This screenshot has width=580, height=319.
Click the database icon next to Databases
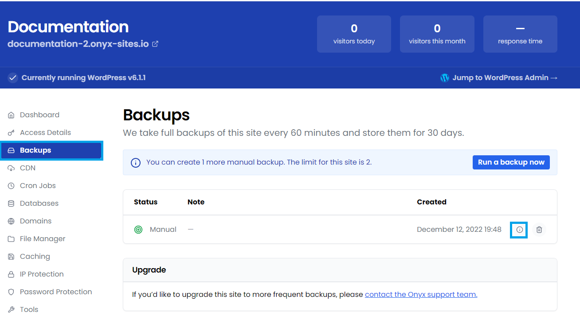11,204
